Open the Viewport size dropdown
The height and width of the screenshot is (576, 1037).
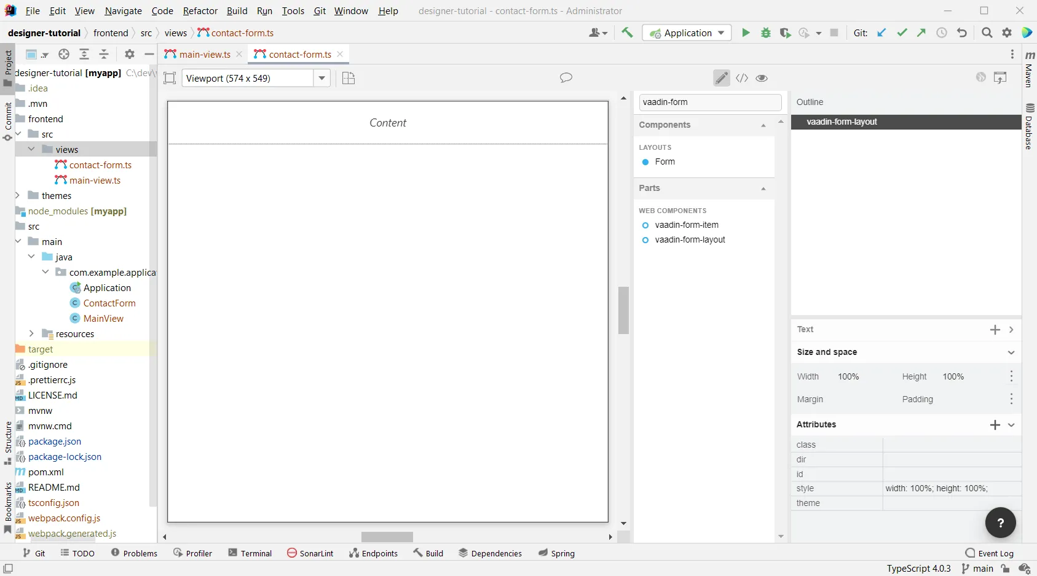[323, 78]
